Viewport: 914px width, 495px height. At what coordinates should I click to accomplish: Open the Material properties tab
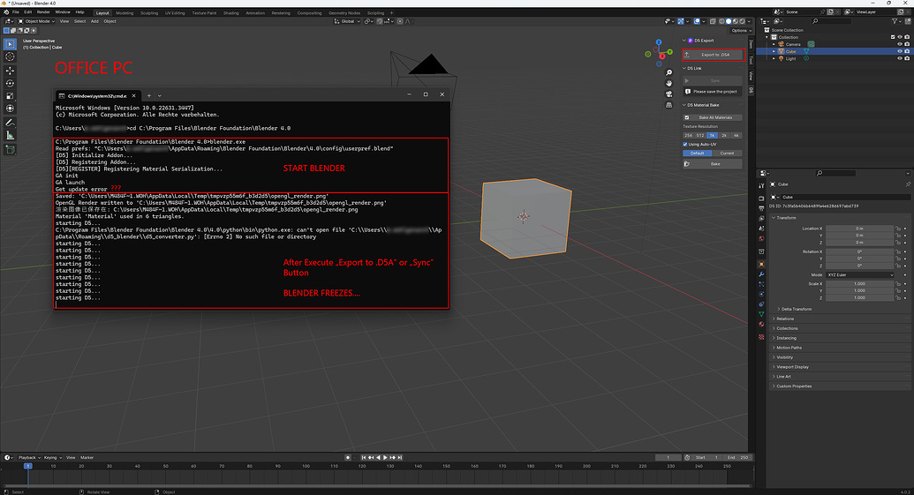(x=761, y=325)
